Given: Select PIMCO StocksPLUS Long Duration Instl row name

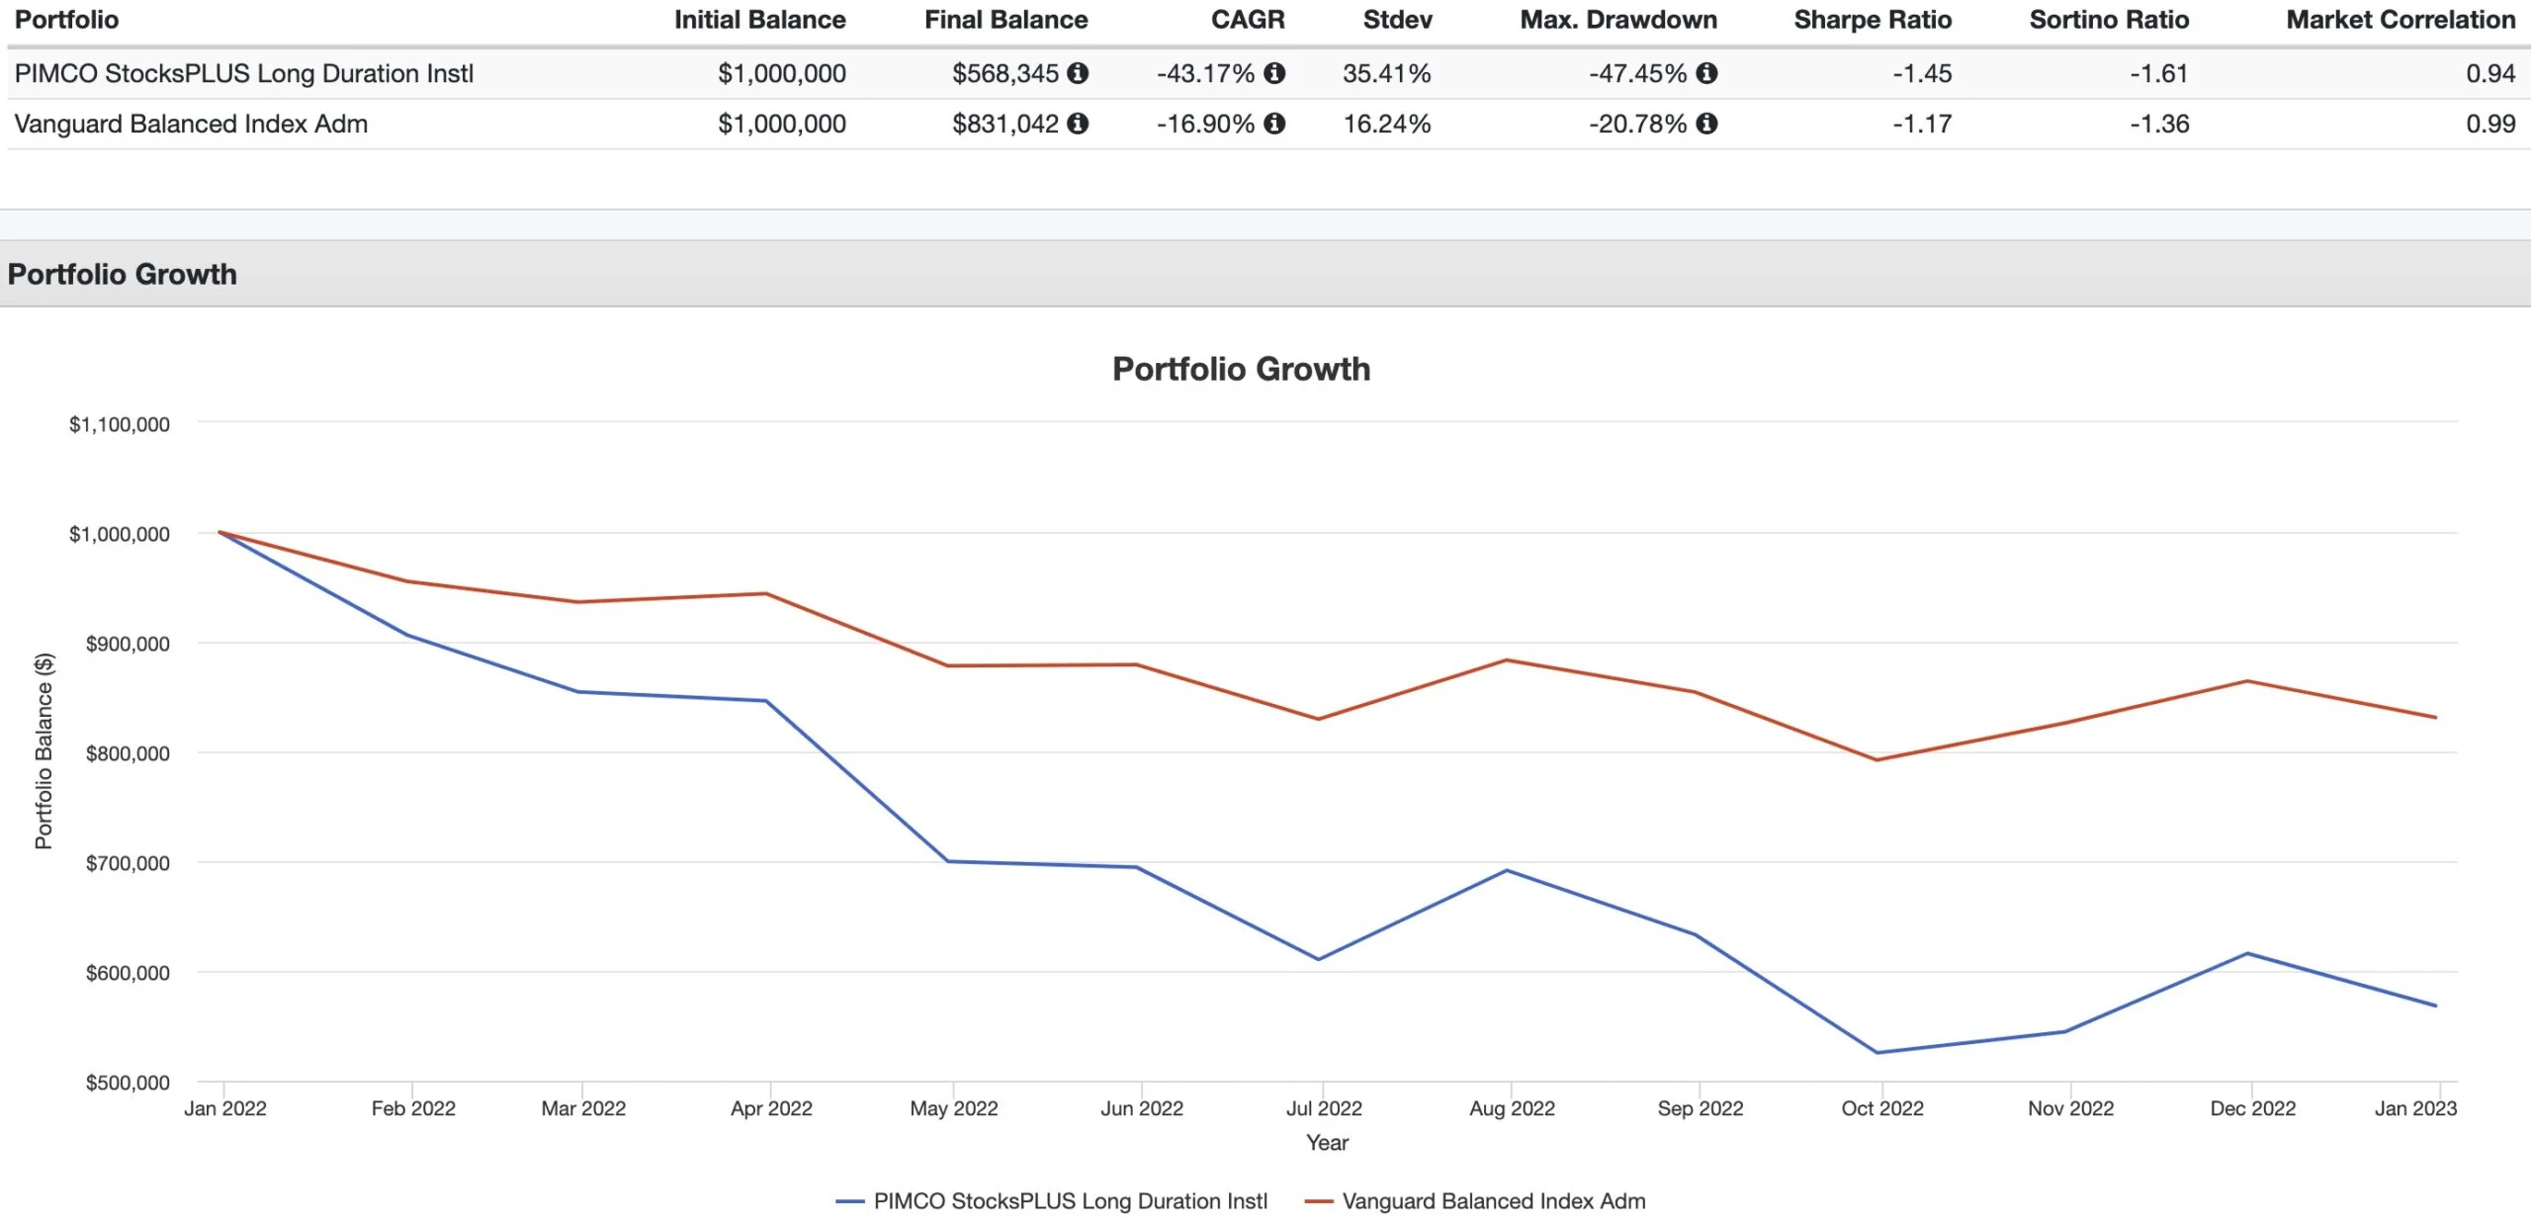Looking at the screenshot, I should 244,73.
